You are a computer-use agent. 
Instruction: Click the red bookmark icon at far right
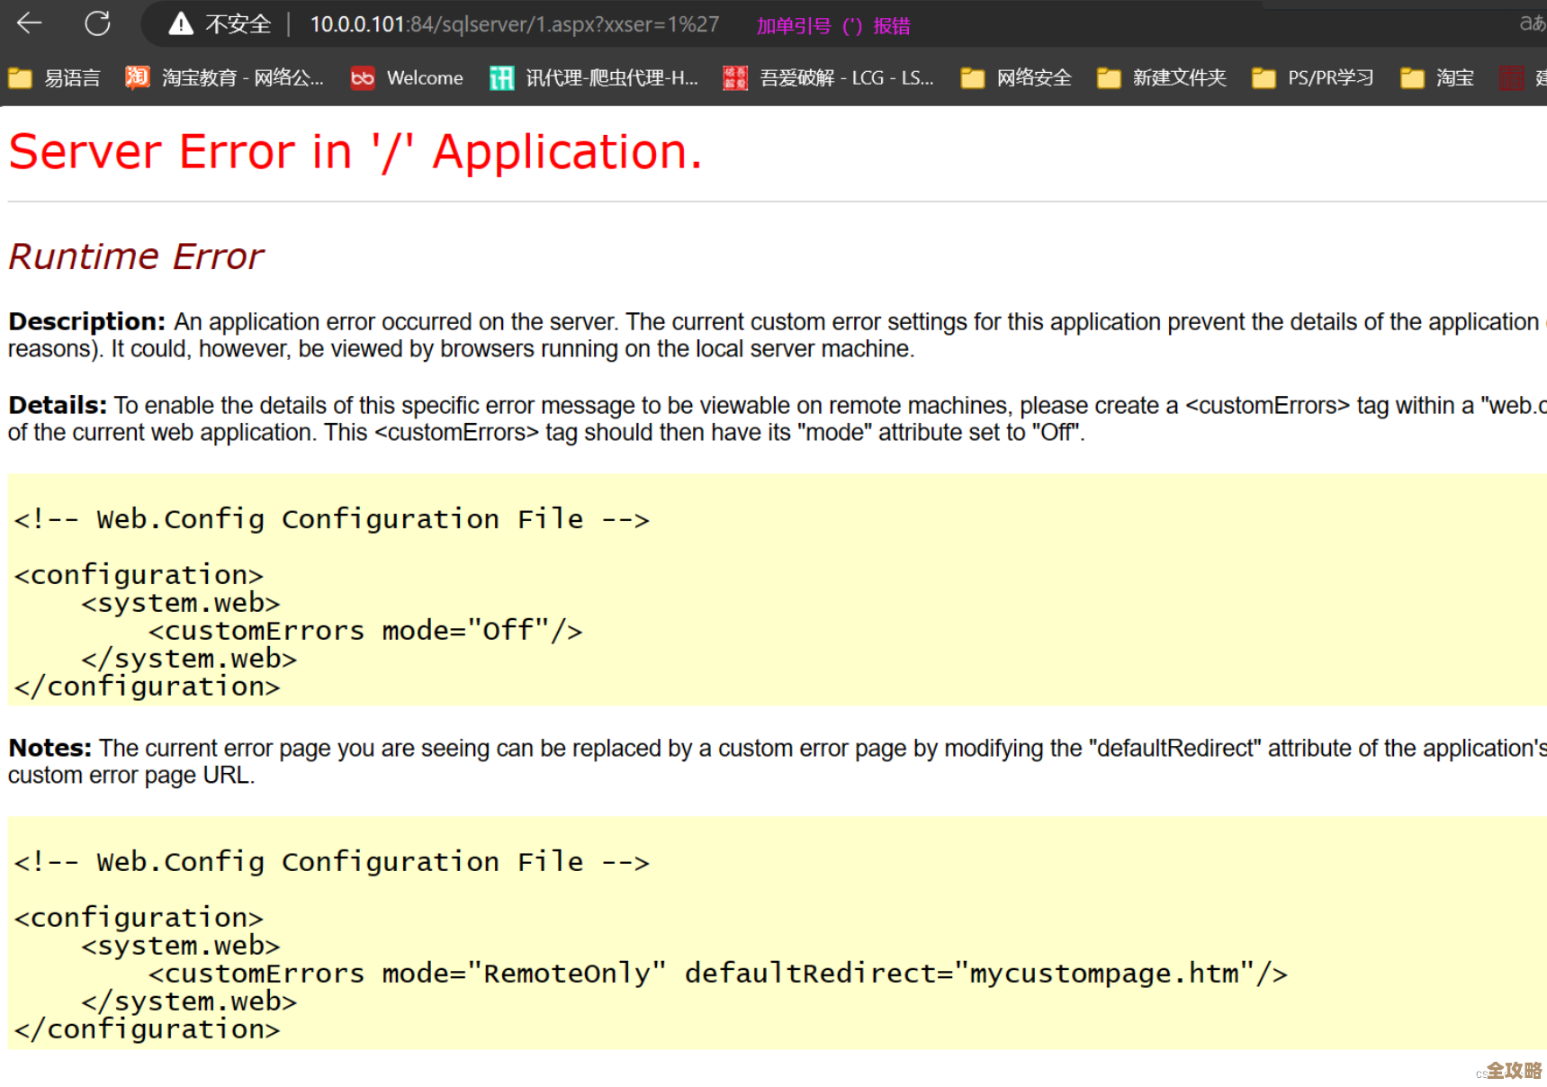pos(1511,78)
